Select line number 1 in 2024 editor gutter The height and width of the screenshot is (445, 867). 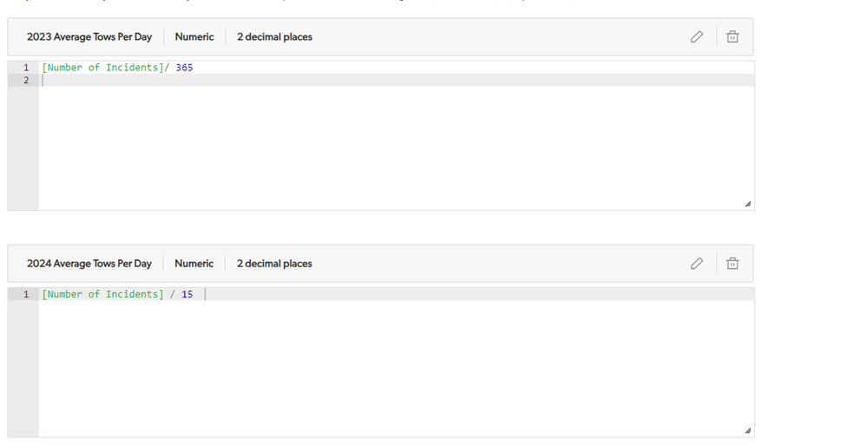(25, 294)
